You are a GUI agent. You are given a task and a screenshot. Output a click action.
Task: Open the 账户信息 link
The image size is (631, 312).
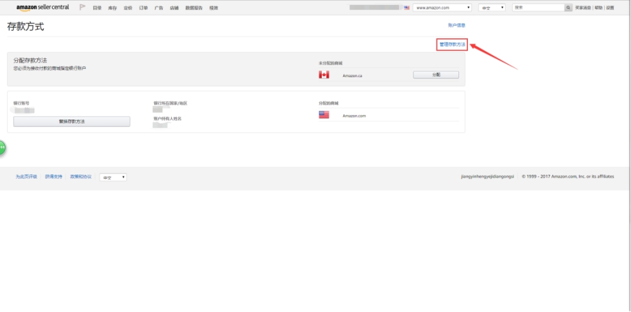[457, 25]
